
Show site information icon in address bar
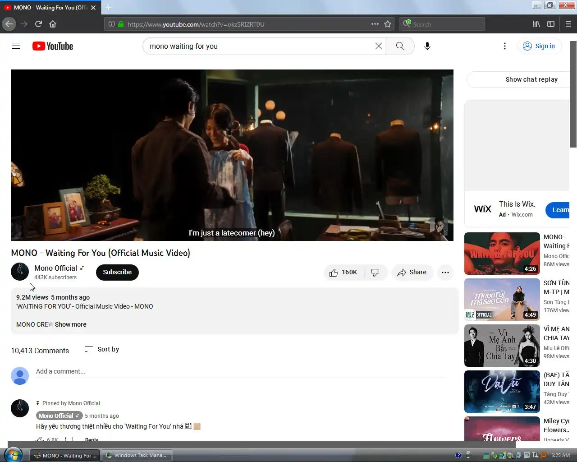[x=112, y=24]
